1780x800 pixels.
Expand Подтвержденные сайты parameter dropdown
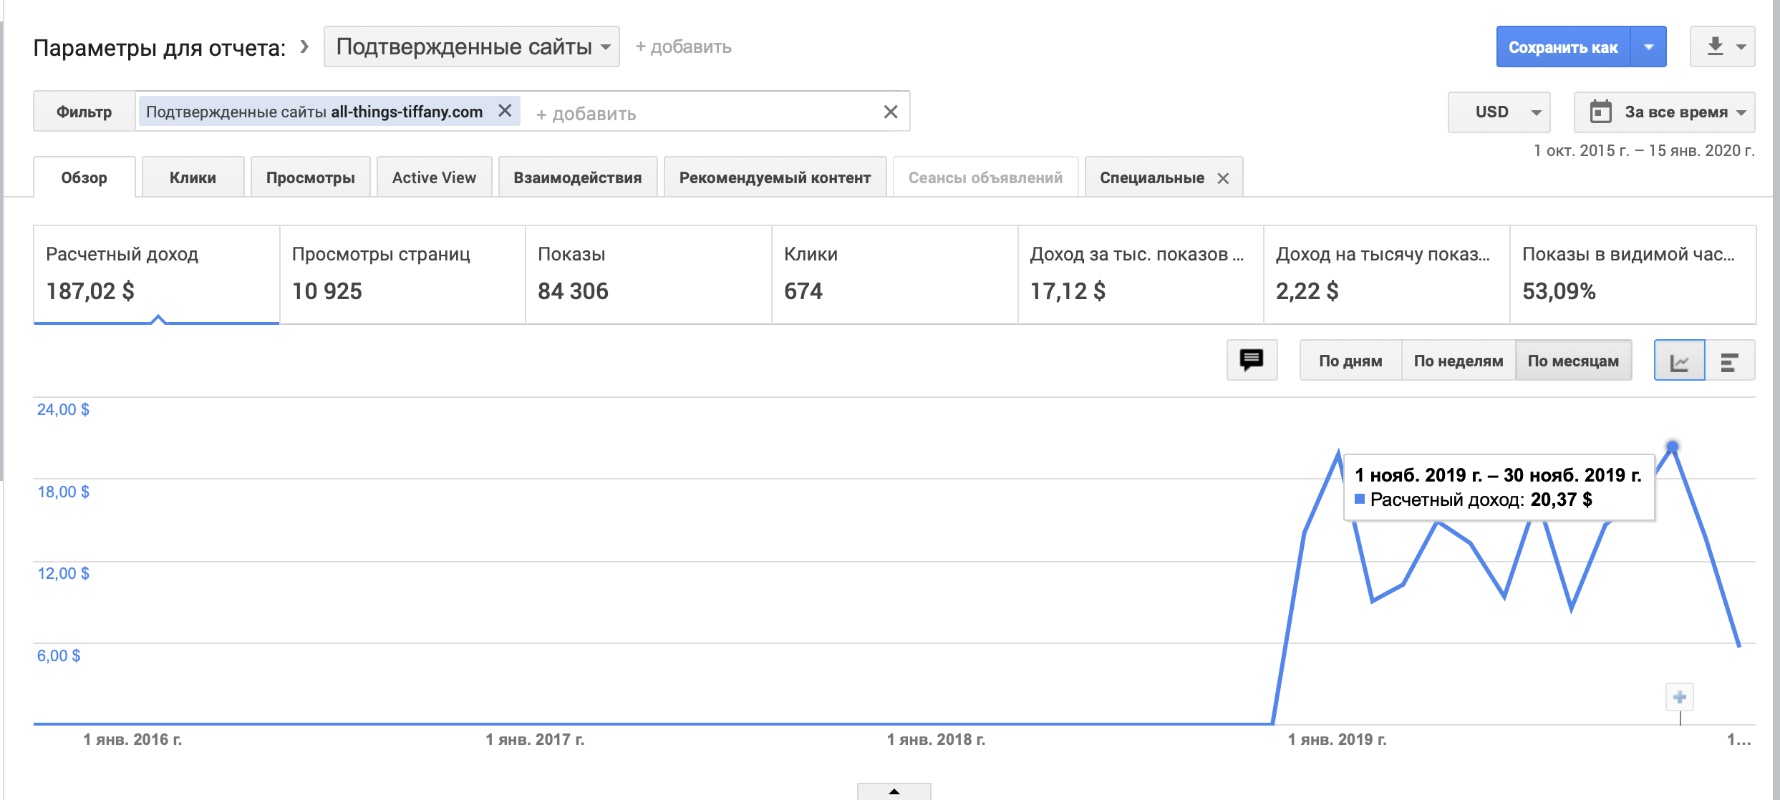(x=471, y=47)
